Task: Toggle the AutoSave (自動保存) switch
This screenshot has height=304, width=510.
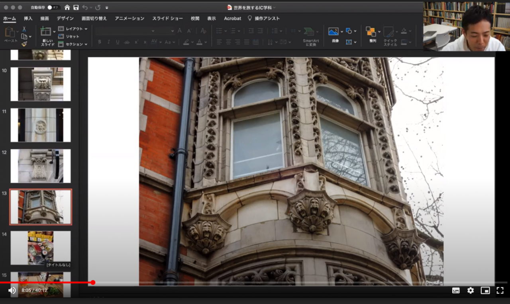Action: coord(53,8)
